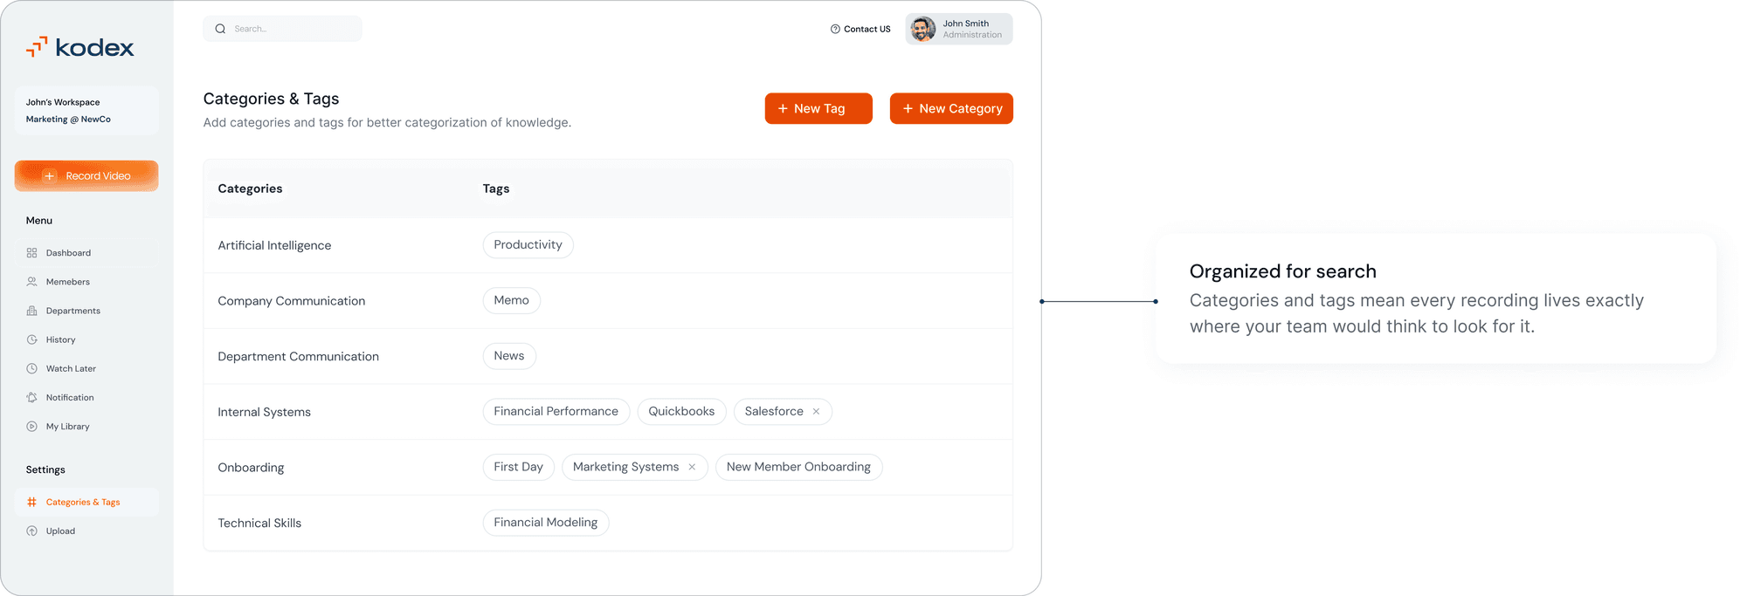Select the First Day tag

(519, 467)
